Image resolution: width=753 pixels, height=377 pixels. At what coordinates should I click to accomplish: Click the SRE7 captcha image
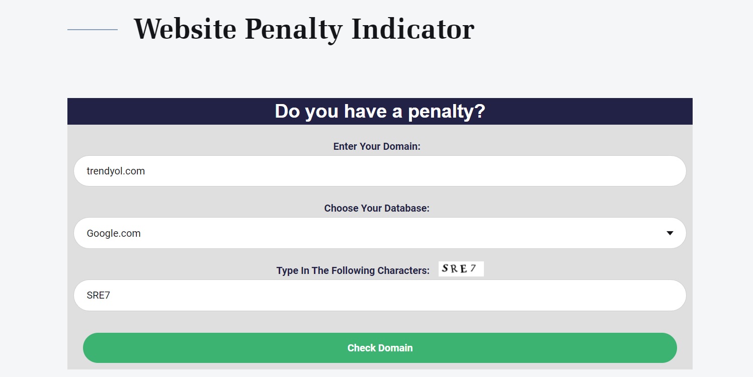point(461,269)
